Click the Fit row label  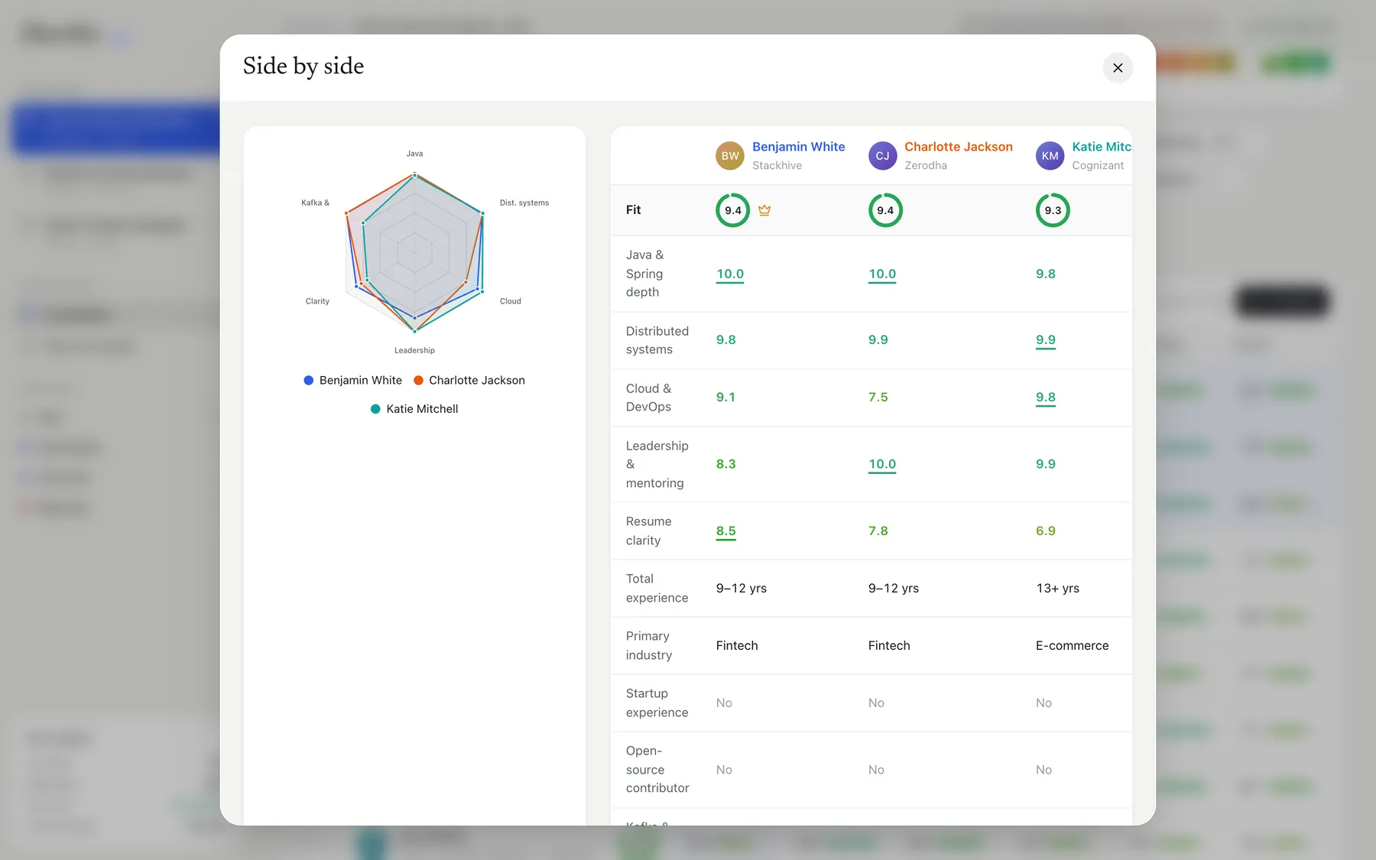coord(634,209)
